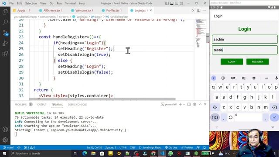Open the Terminal menu
The width and height of the screenshot is (279, 157).
coord(70,3)
